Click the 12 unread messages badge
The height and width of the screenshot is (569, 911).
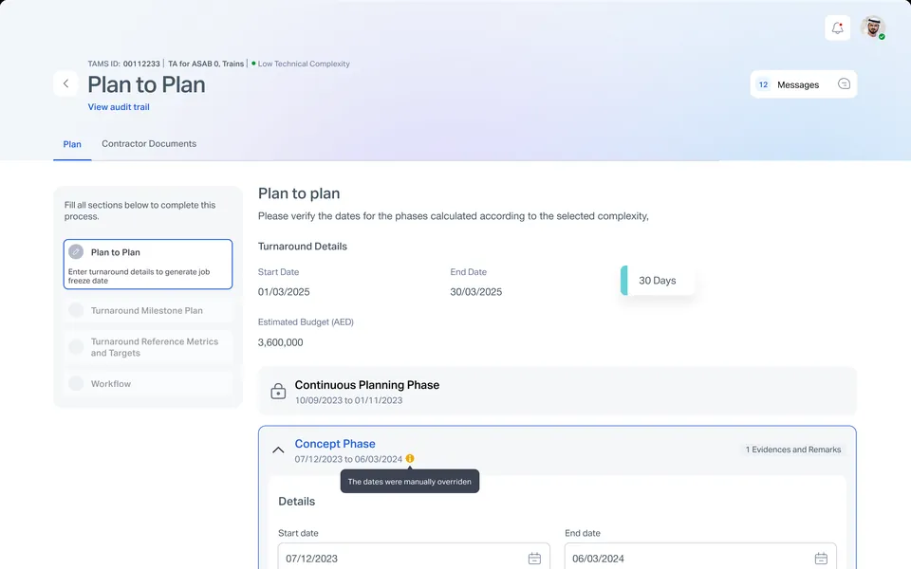pos(763,84)
